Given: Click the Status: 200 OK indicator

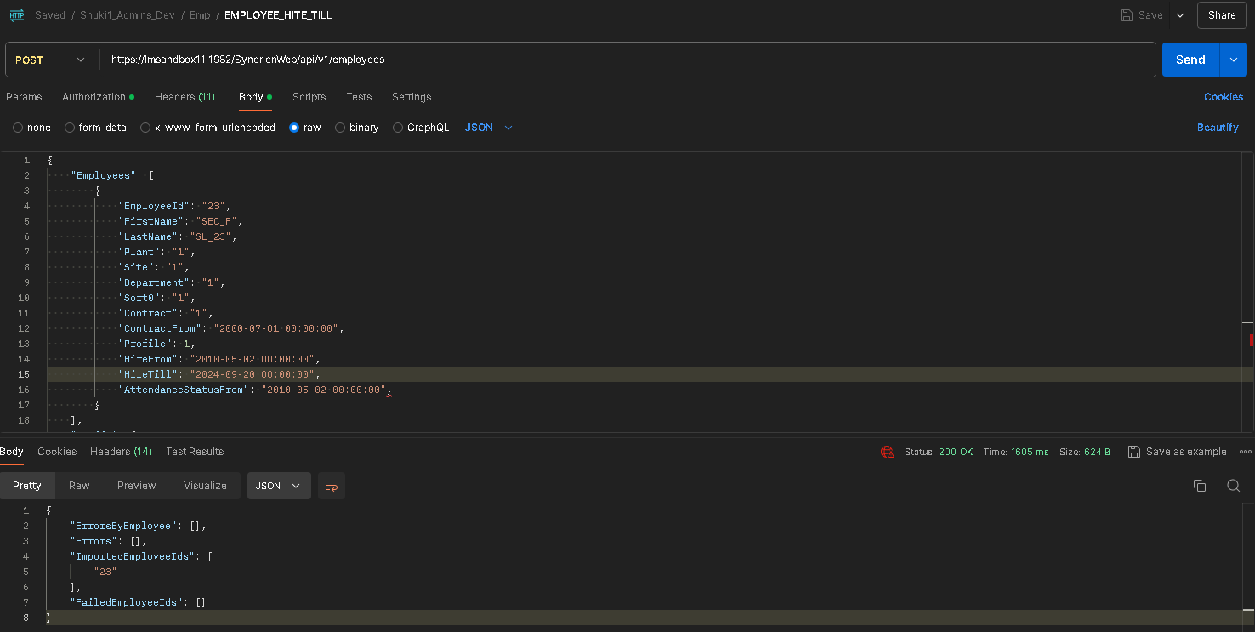Looking at the screenshot, I should tap(938, 452).
